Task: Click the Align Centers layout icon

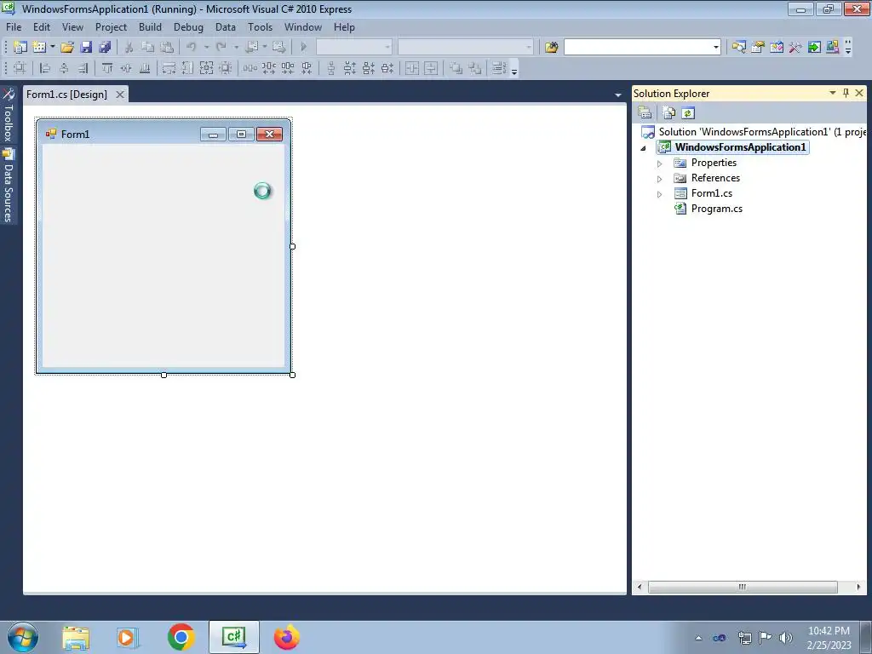Action: coord(64,68)
